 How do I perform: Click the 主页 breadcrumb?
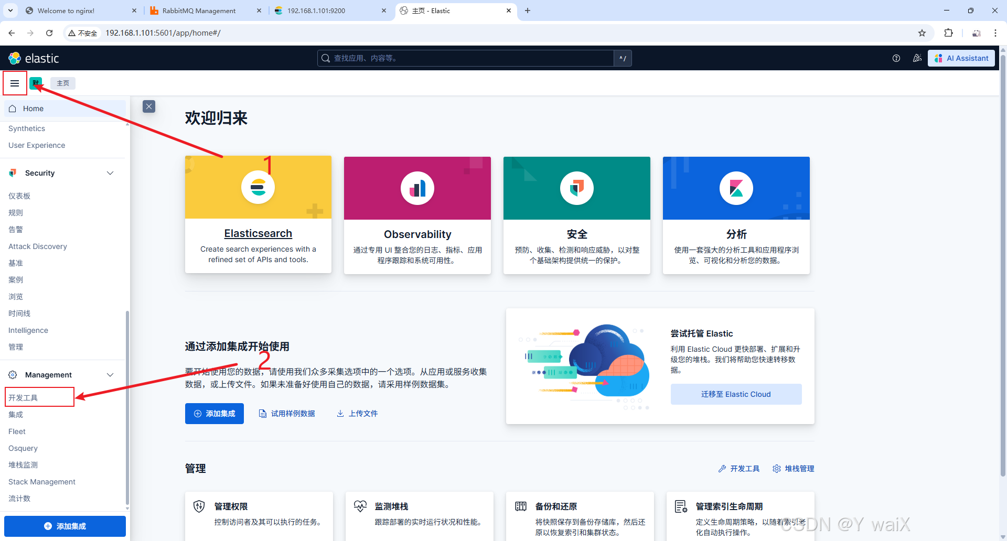click(63, 83)
